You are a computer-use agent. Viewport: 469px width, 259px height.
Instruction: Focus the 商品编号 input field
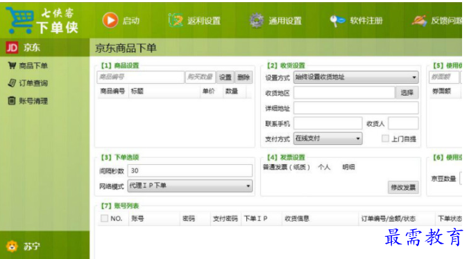click(x=140, y=77)
